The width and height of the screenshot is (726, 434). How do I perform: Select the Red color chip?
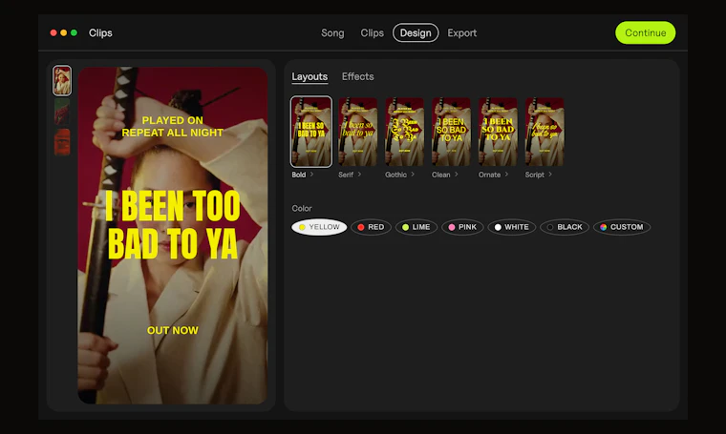371,227
